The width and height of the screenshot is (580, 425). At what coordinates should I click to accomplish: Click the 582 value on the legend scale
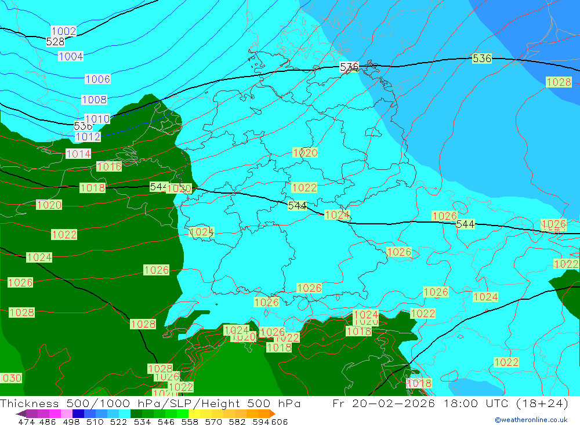[x=237, y=422]
